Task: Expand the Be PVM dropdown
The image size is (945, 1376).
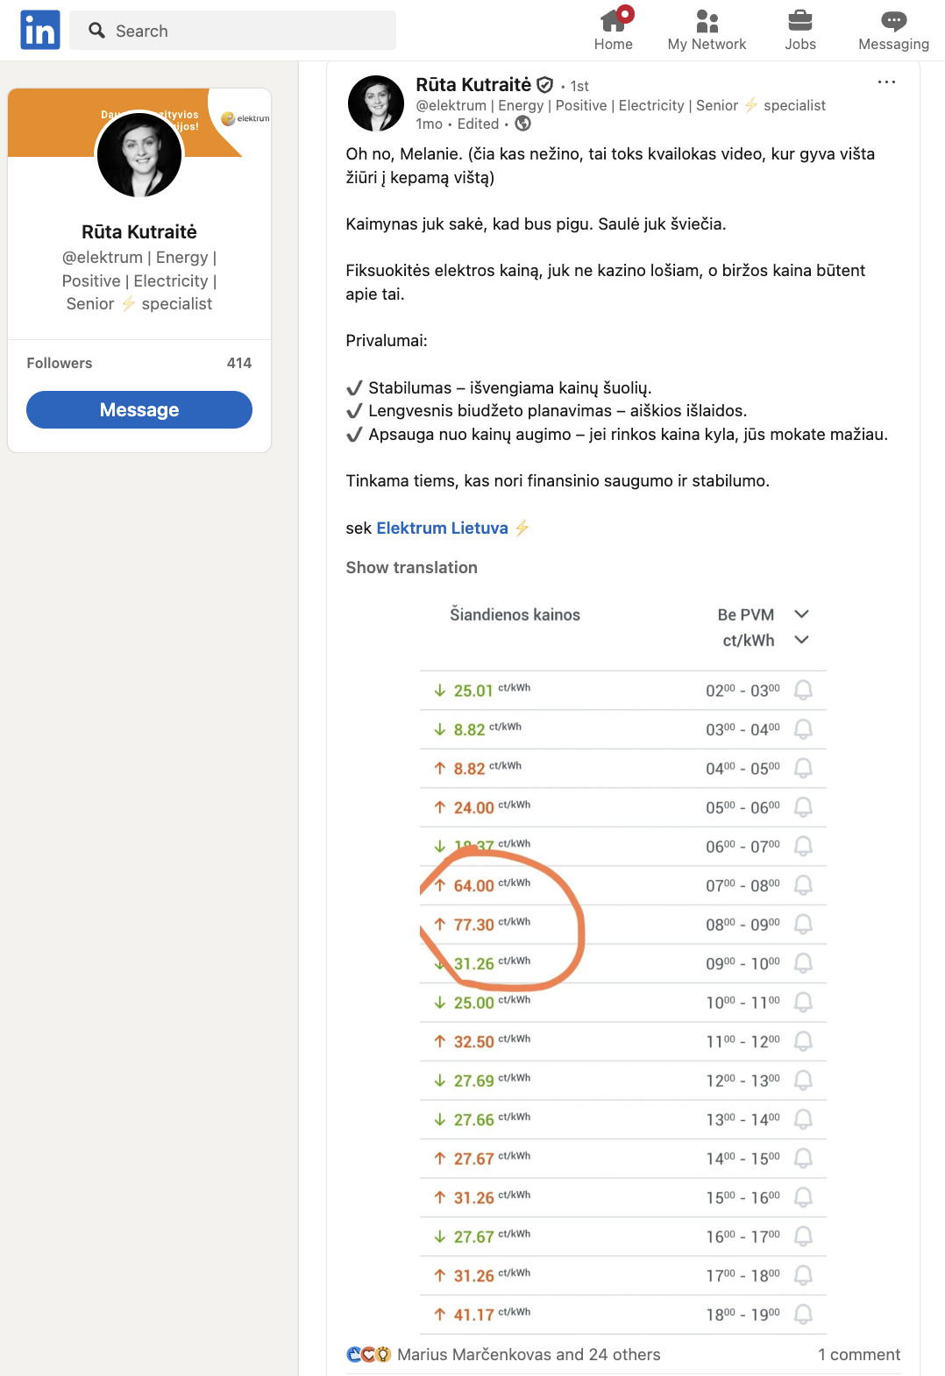Action: [x=800, y=614]
